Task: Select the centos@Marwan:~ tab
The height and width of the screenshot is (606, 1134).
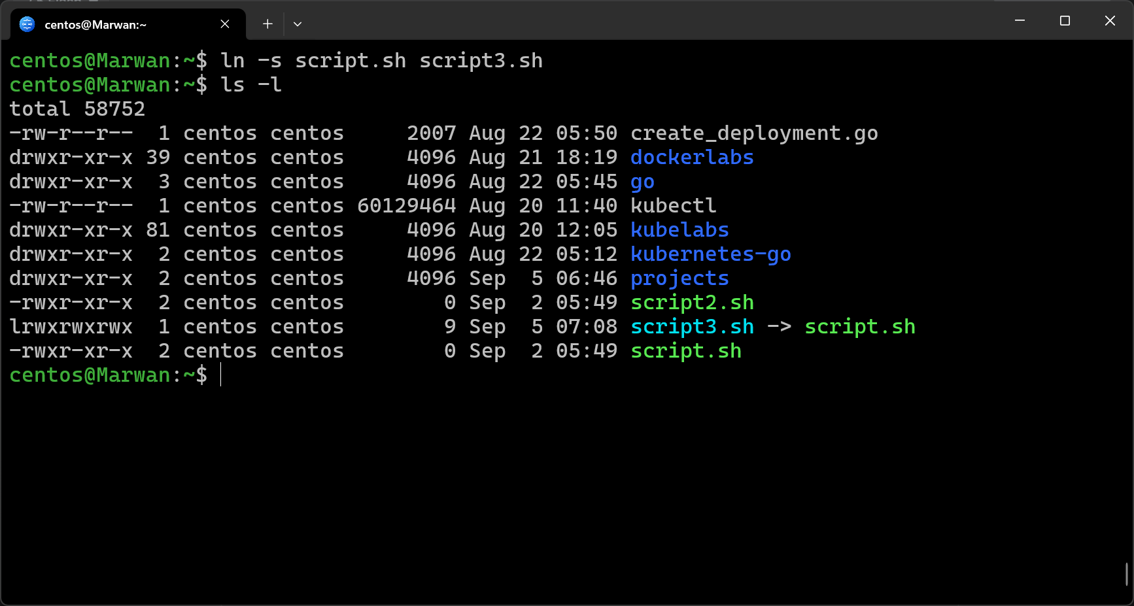Action: [x=128, y=24]
